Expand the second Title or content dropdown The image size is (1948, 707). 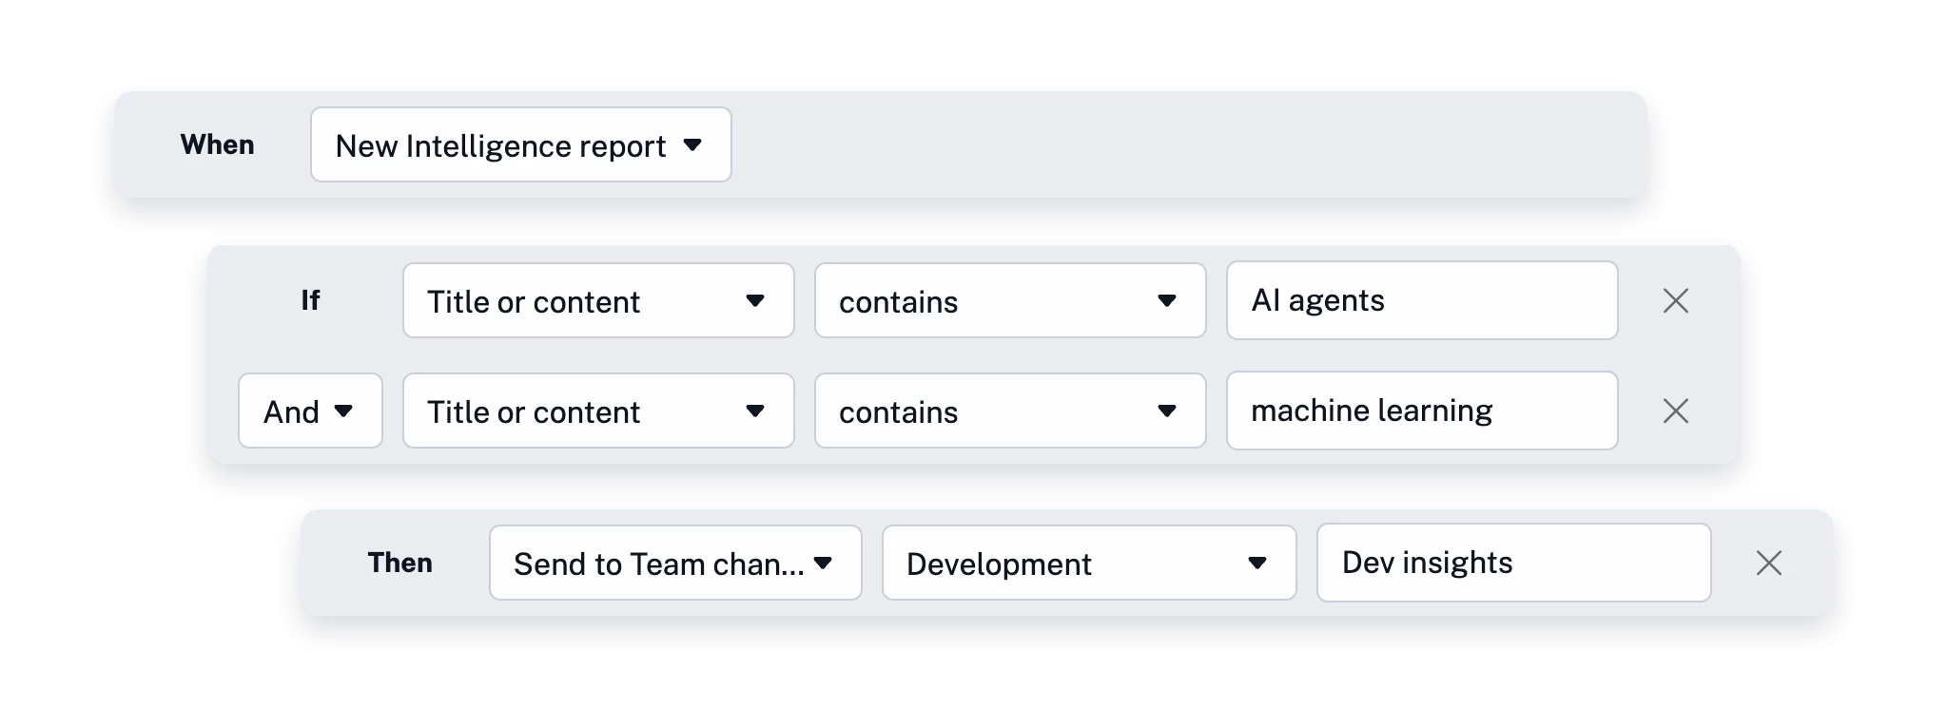597,411
